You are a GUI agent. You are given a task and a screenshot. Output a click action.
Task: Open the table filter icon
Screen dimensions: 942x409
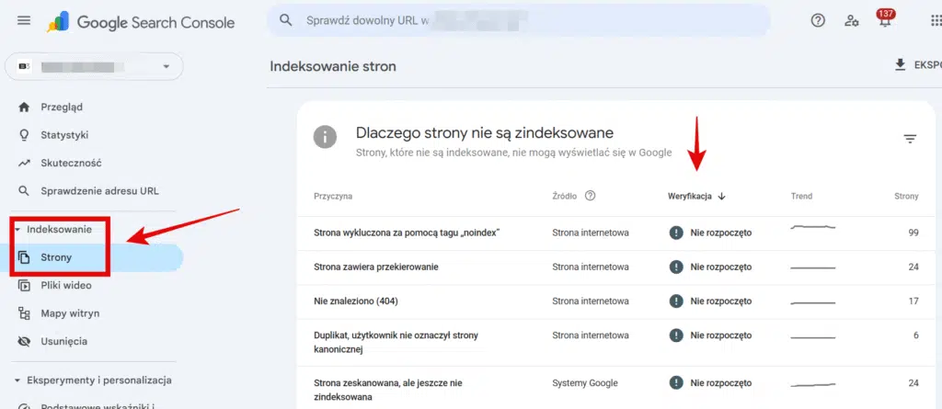[x=910, y=140]
